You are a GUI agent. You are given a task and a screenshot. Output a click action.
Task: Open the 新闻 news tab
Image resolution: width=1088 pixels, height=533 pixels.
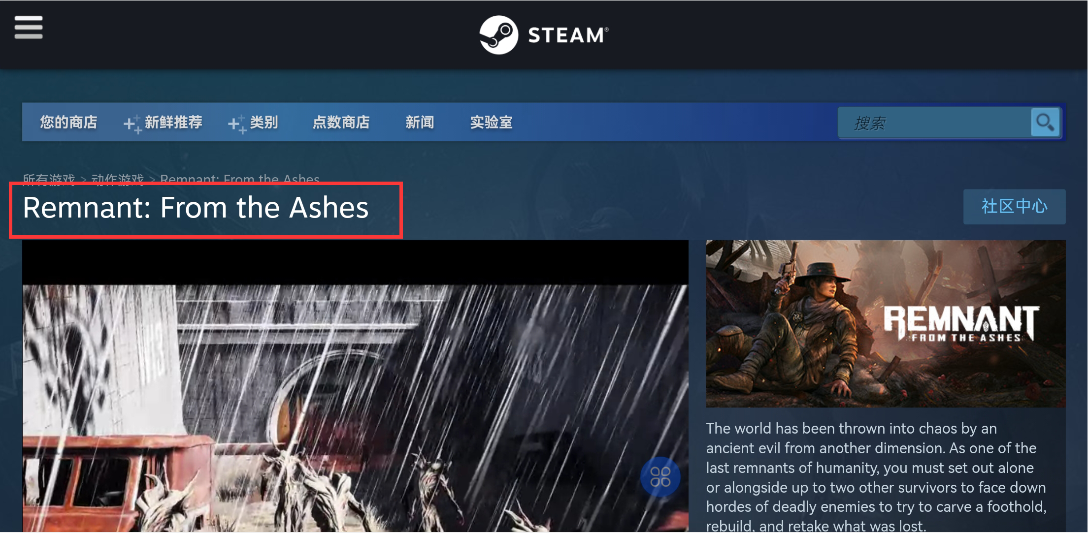point(420,122)
